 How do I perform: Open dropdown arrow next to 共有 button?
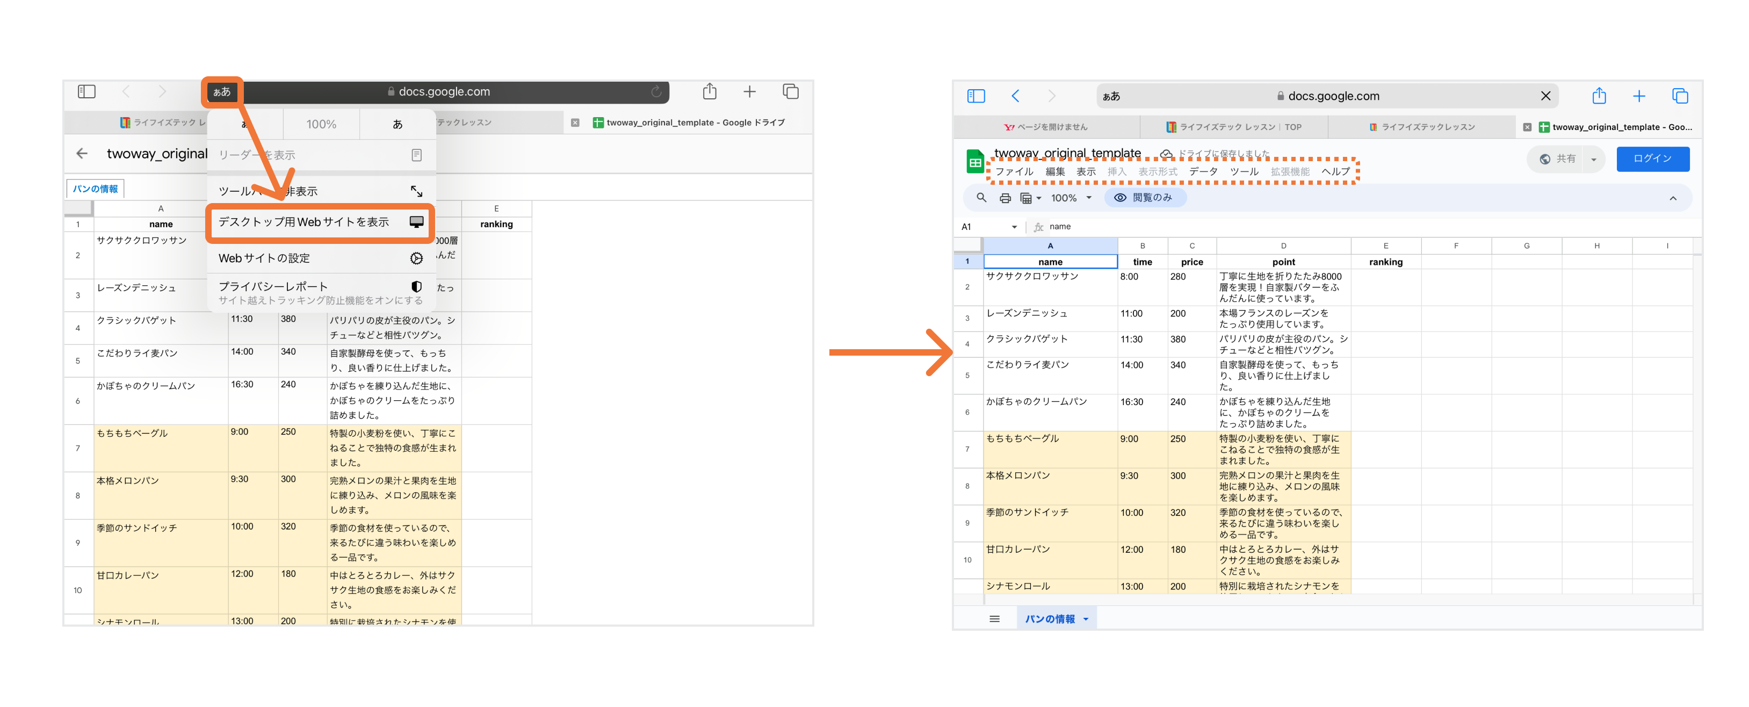[x=1594, y=160]
